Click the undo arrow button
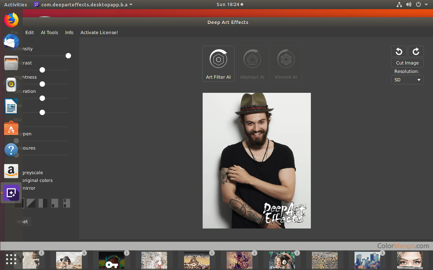This screenshot has width=433, height=270. (x=399, y=51)
